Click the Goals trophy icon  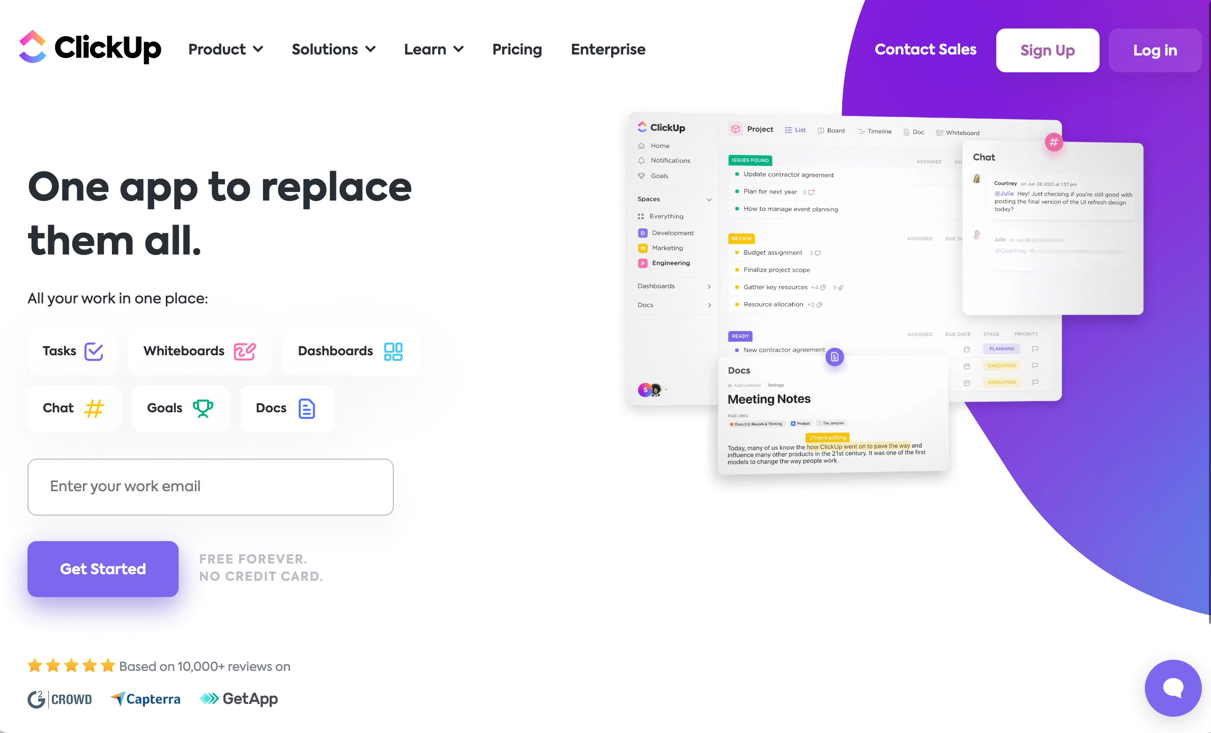(x=201, y=408)
